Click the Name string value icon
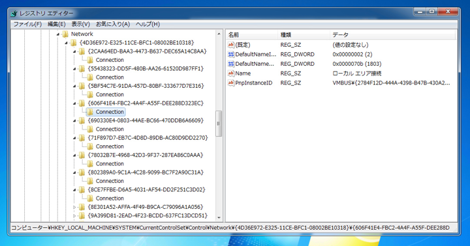The image size is (470, 246). 231,74
